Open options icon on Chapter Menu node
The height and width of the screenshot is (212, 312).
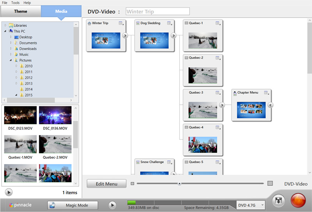[266, 93]
